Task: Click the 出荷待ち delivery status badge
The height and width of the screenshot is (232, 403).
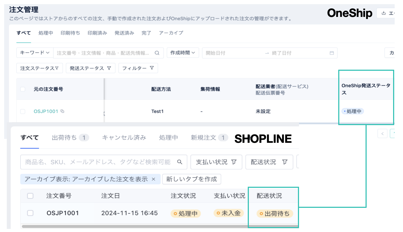Action: [275, 214]
